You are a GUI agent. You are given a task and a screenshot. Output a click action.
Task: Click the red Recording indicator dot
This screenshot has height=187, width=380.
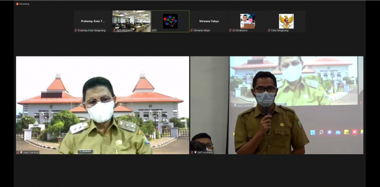click(17, 4)
